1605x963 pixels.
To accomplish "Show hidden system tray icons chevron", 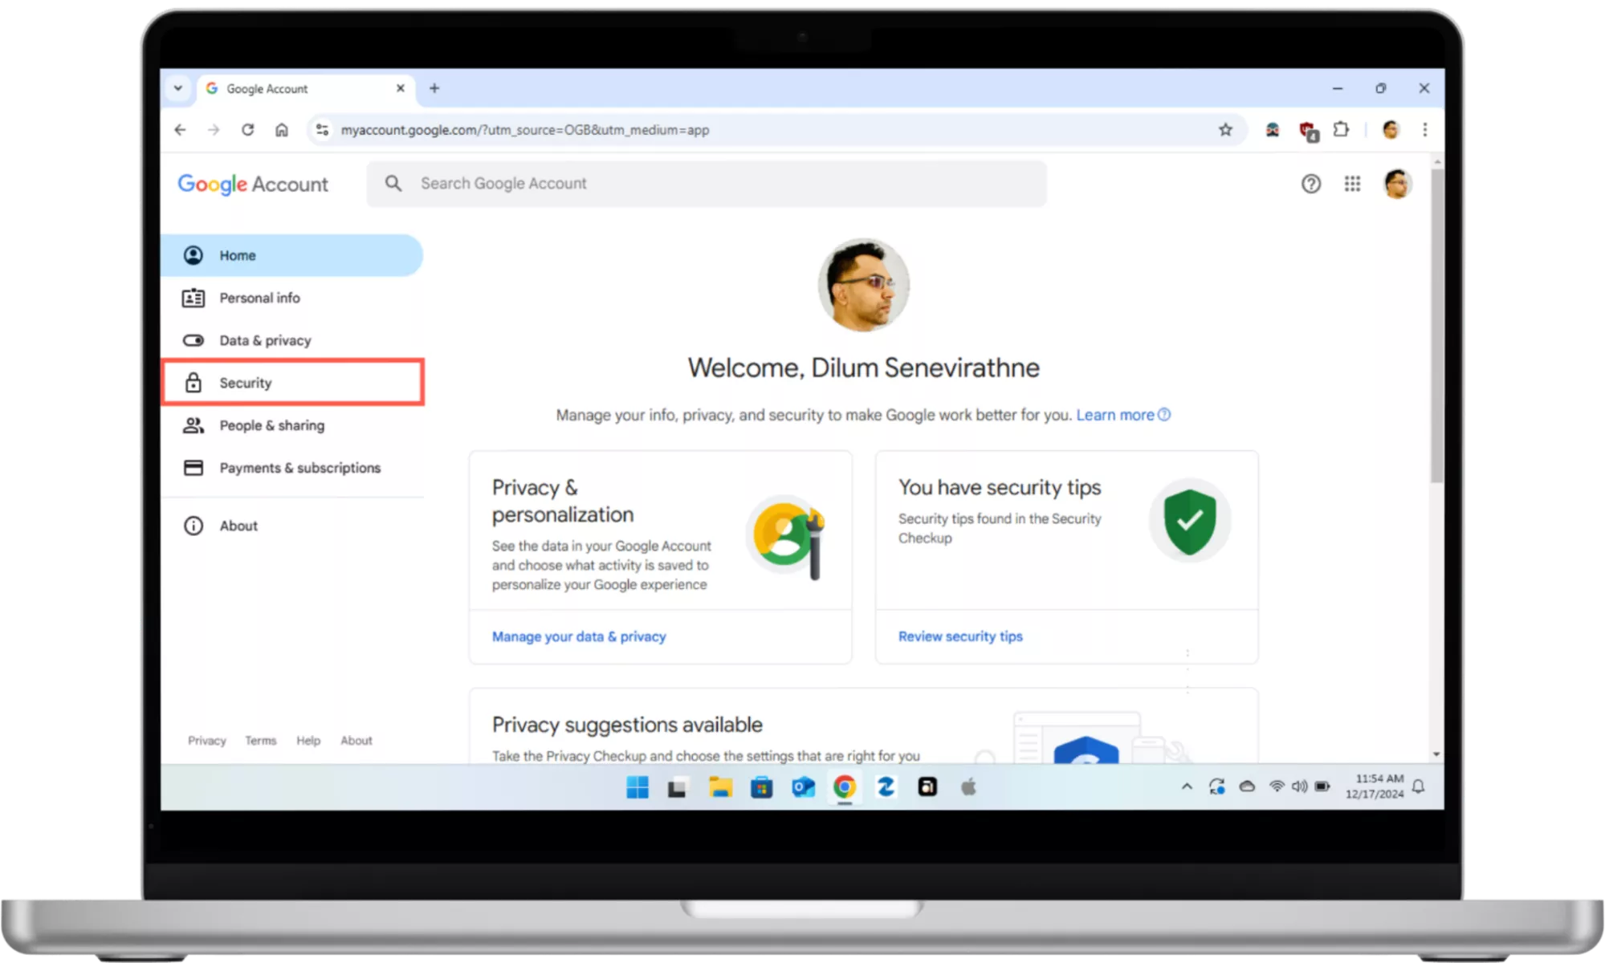I will [x=1187, y=787].
